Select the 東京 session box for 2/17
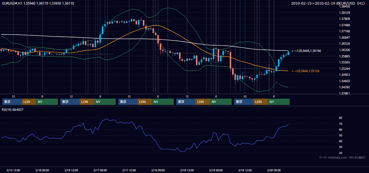The height and width of the screenshot is (173, 369). [x=128, y=102]
